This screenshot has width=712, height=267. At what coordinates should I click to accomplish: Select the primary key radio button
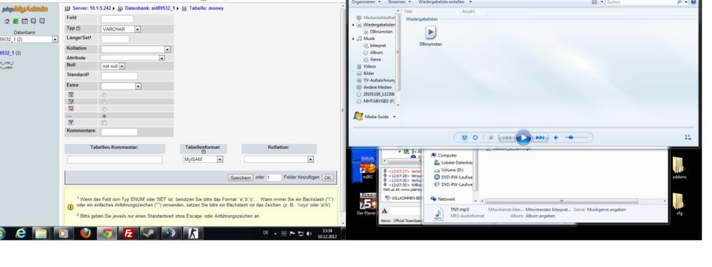pos(105,95)
